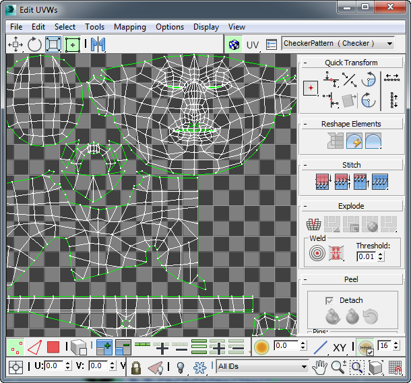Toggle Polygon sub-object mode
The width and height of the screenshot is (411, 383).
pos(53,347)
